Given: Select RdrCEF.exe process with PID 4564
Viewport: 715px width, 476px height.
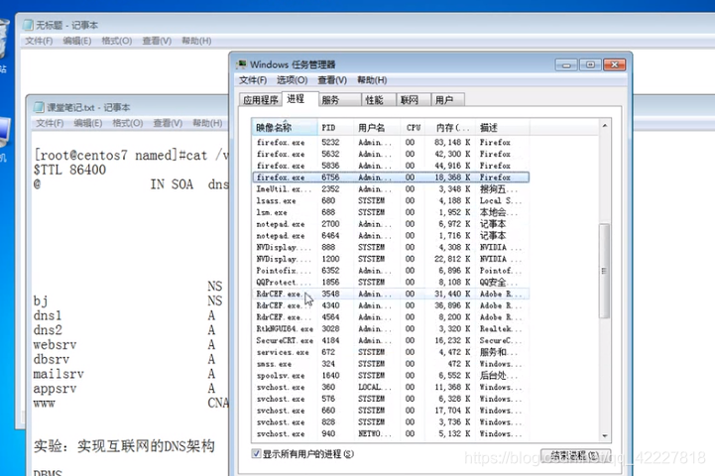Looking at the screenshot, I should [391, 317].
